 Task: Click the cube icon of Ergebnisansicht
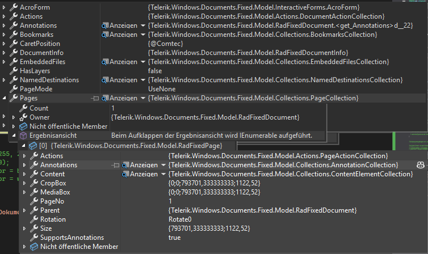pos(23,136)
